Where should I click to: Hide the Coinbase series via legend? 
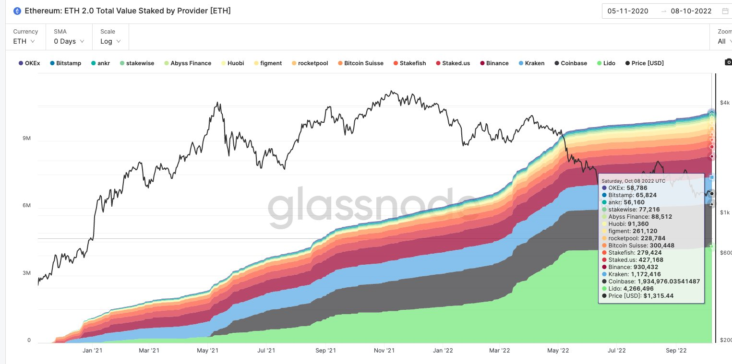coord(570,63)
